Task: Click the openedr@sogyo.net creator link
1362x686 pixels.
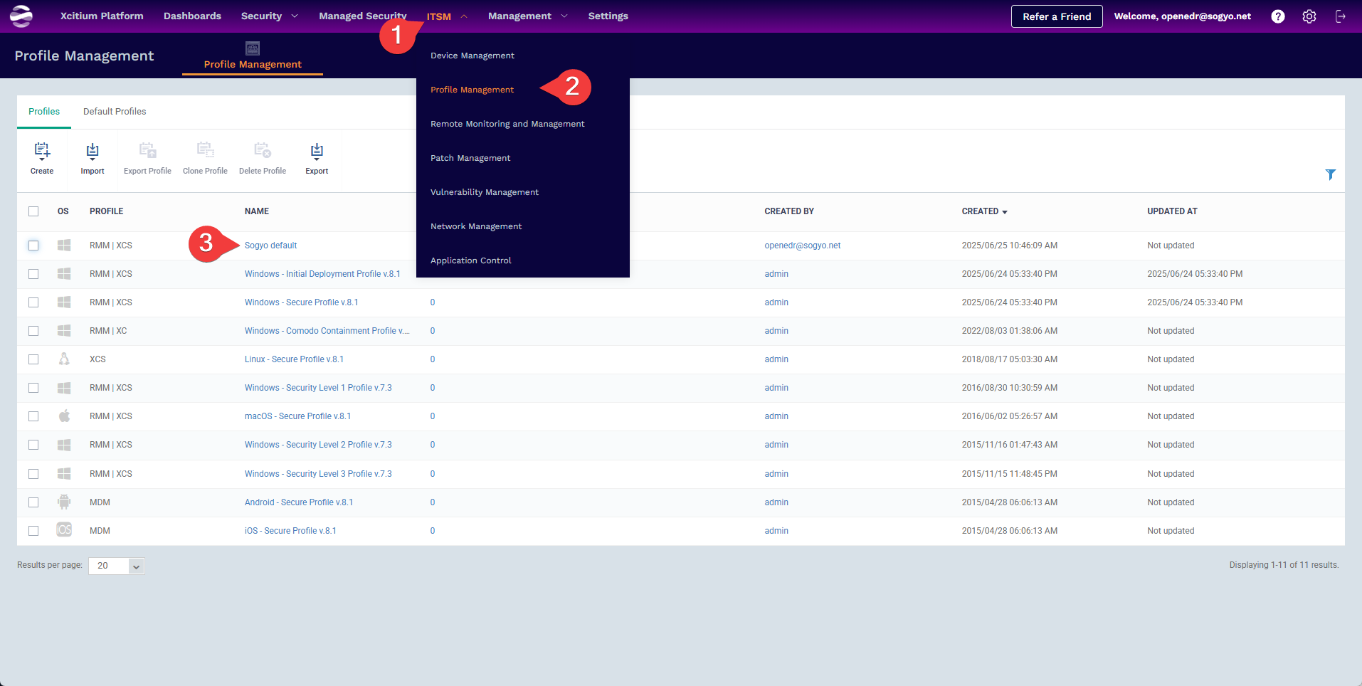Action: click(x=803, y=246)
